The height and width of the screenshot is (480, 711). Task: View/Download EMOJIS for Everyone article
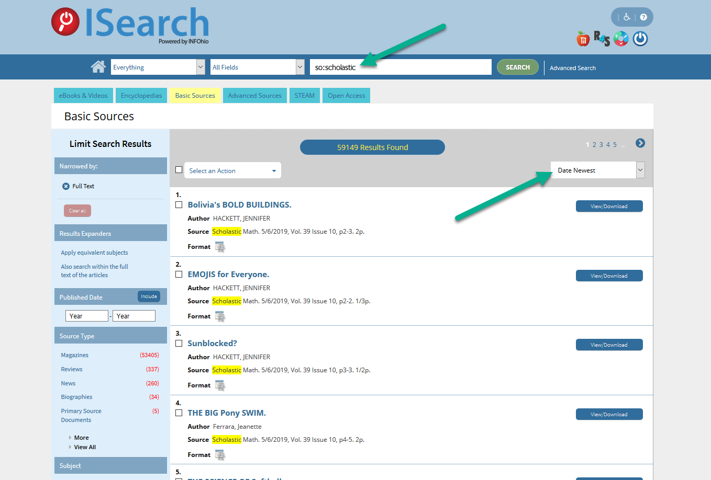pos(609,276)
